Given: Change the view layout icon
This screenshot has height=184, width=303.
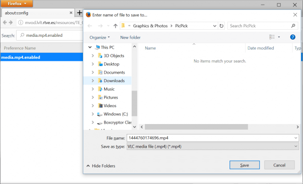Looking at the screenshot, I should [272, 37].
